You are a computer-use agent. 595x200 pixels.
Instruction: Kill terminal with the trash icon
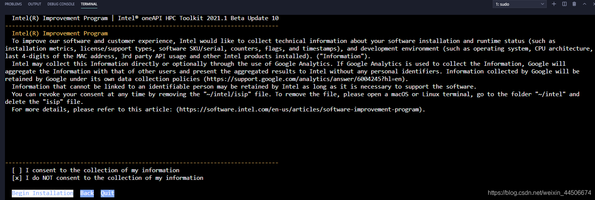pyautogui.click(x=574, y=4)
